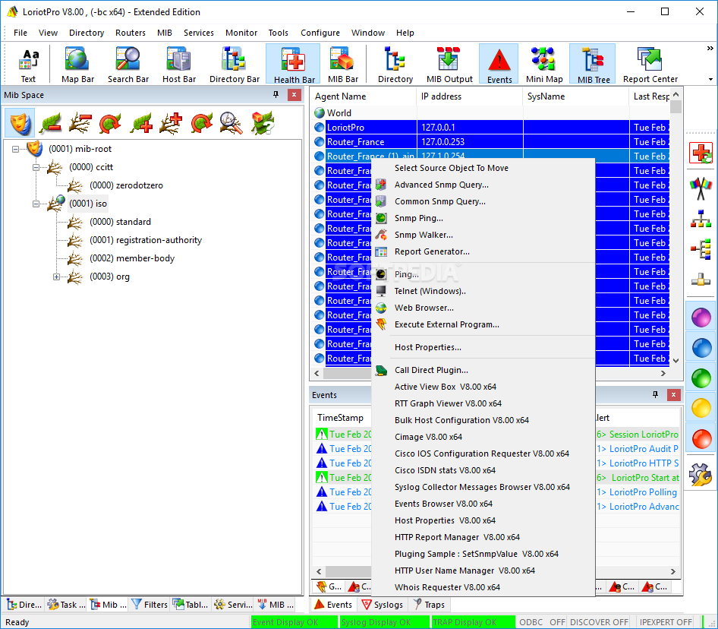Viewport: 718px width, 629px height.
Task: Click the leaf with red plus icon
Action: 140,123
